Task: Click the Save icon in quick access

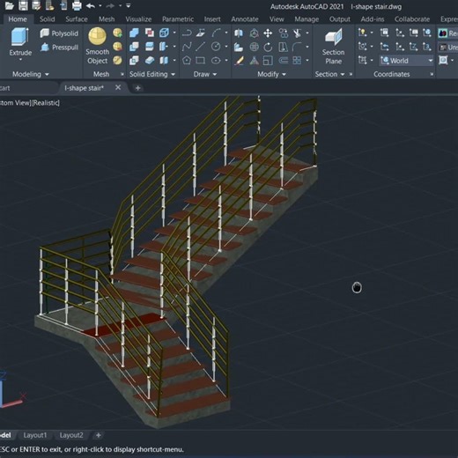Action: coord(23,5)
